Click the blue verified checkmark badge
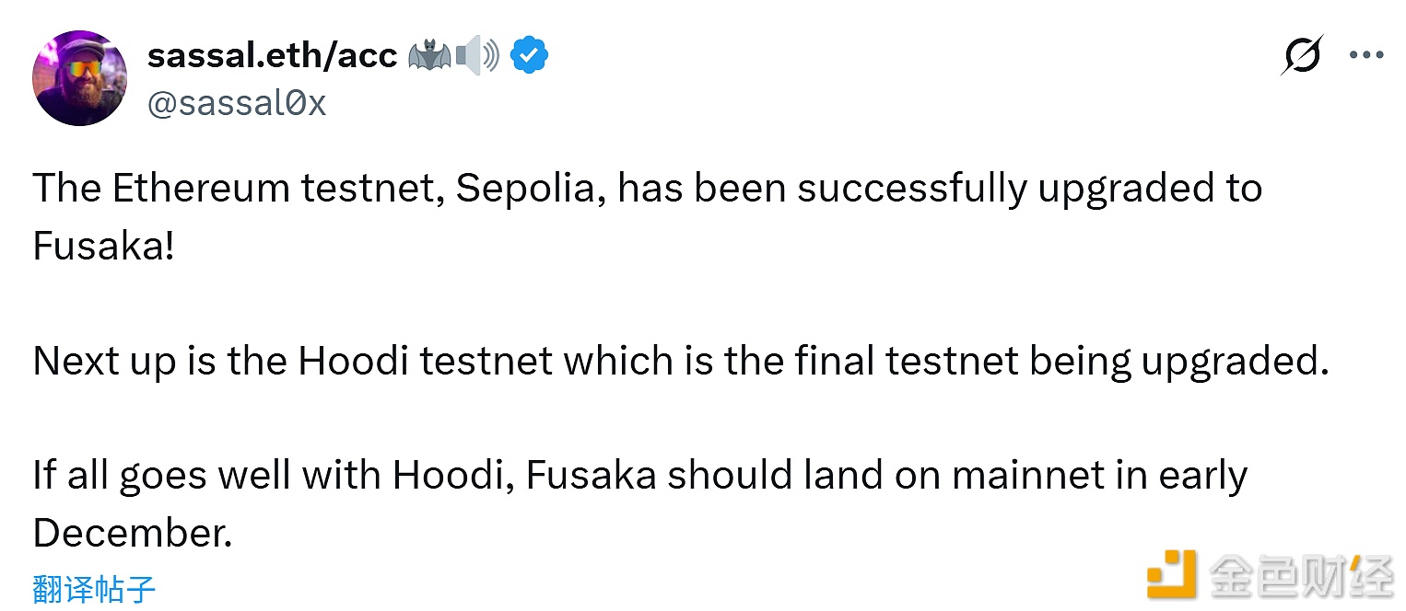The height and width of the screenshot is (611, 1406). (x=530, y=56)
